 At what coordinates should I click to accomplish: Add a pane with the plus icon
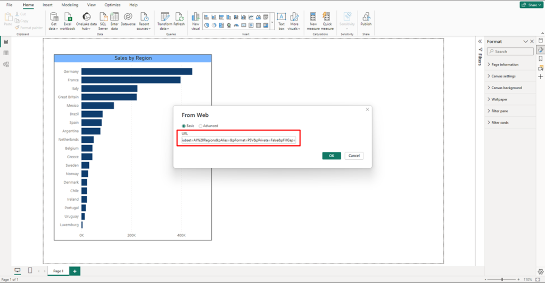click(541, 76)
